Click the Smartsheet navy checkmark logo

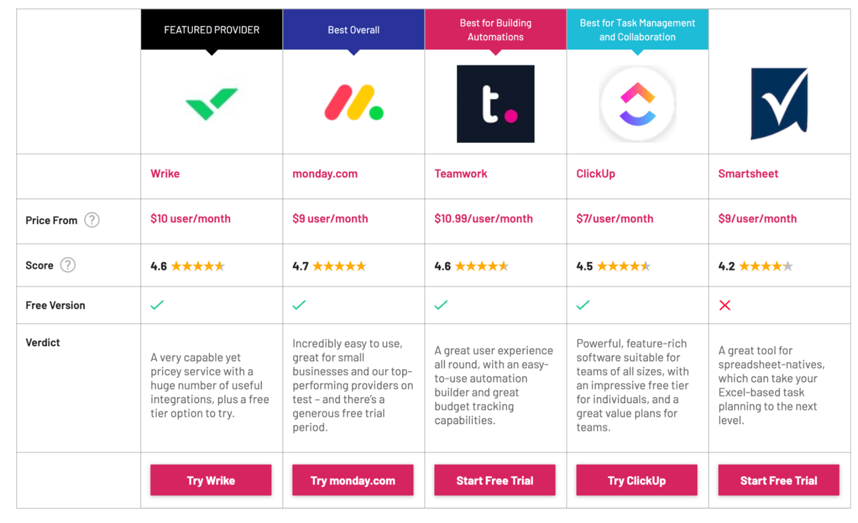click(779, 104)
